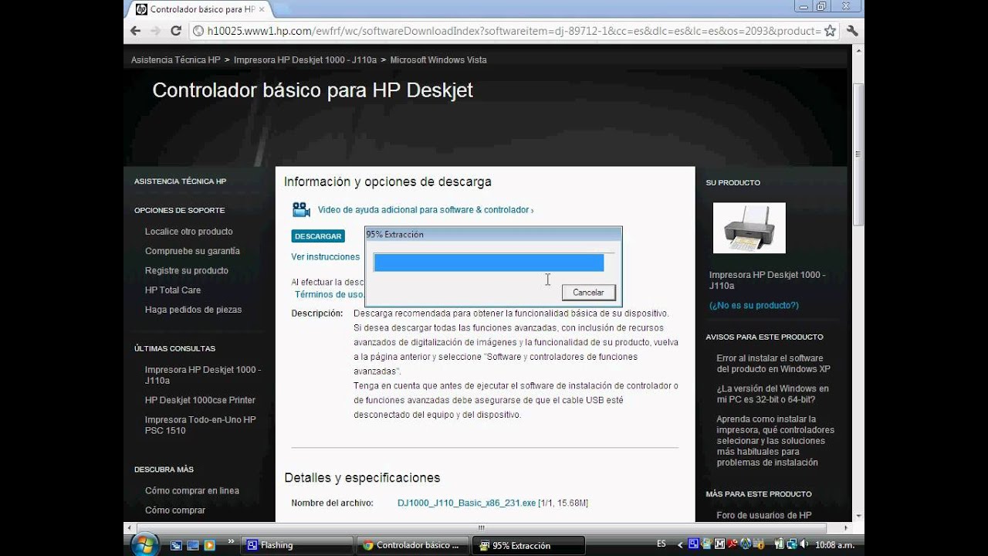Switch to the Chrome Controlador básico taskbar button
The width and height of the screenshot is (988, 556).
(412, 545)
